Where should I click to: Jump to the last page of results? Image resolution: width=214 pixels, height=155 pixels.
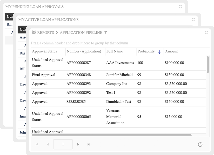pyautogui.click(x=89, y=144)
